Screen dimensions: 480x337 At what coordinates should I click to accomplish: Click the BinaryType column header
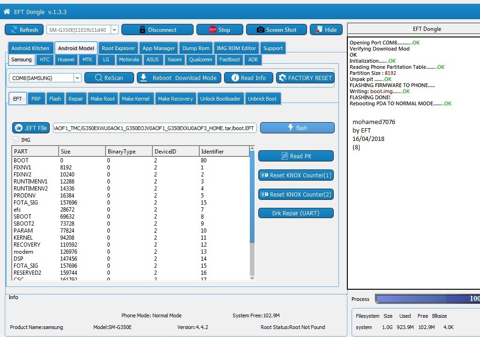(129, 151)
